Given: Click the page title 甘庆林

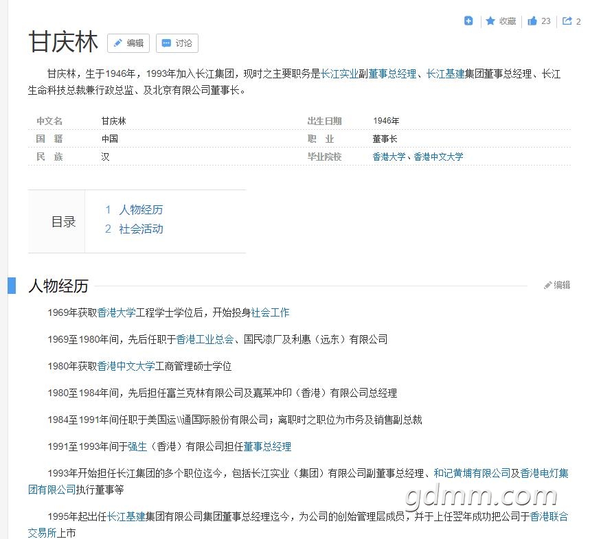Looking at the screenshot, I should [x=63, y=41].
